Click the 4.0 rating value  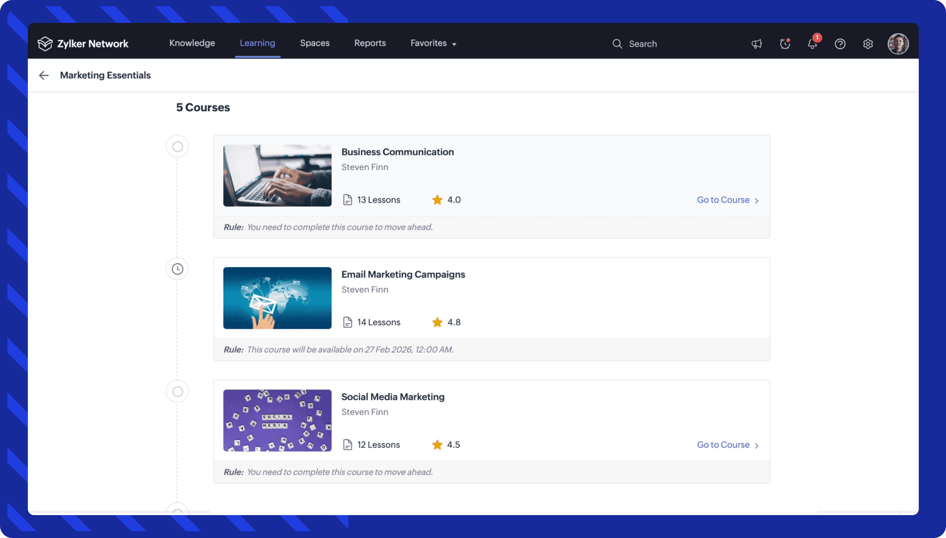click(x=454, y=200)
